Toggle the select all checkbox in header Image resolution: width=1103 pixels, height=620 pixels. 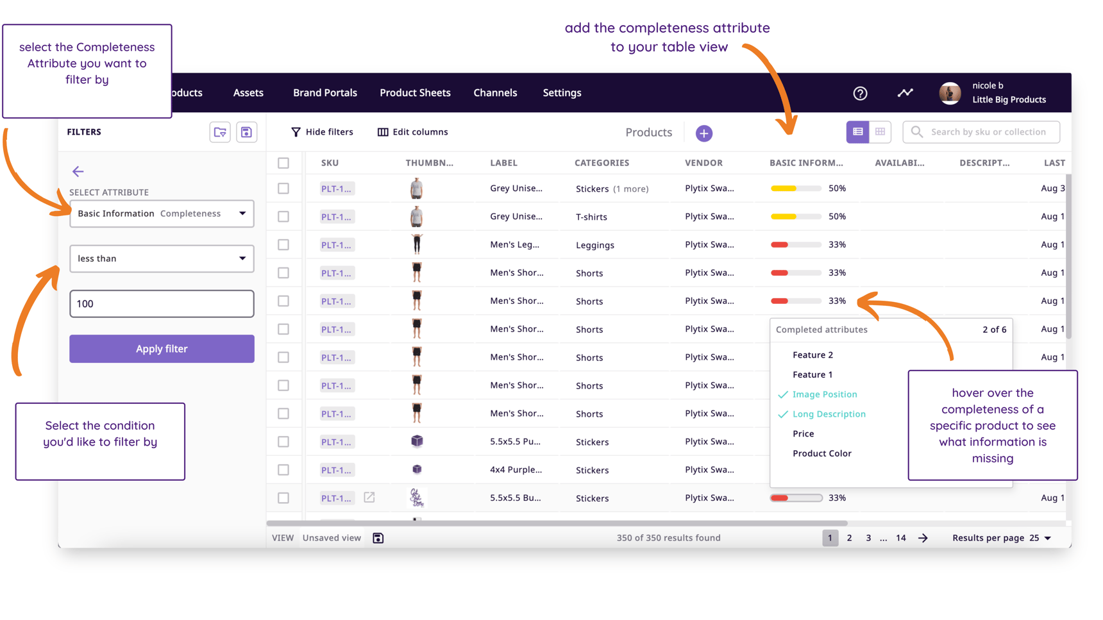(x=283, y=163)
